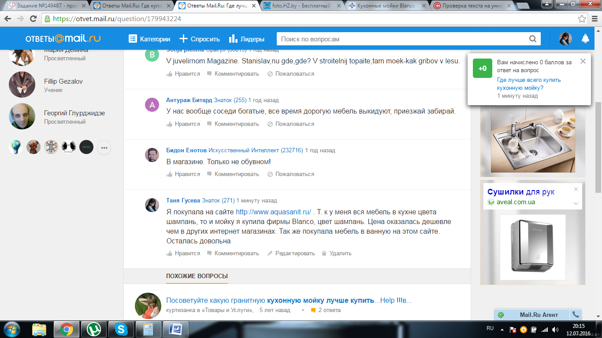Like Антураж Битард's answer
The height and width of the screenshot is (338, 602).
(x=183, y=124)
